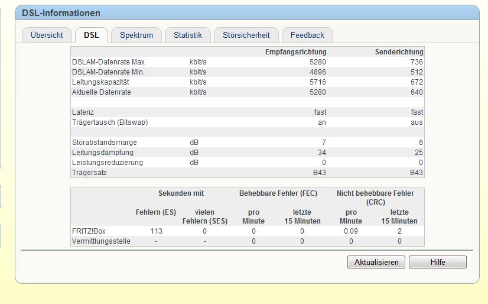The height and width of the screenshot is (304, 488).
Task: Open the Feedback tab
Action: [307, 35]
